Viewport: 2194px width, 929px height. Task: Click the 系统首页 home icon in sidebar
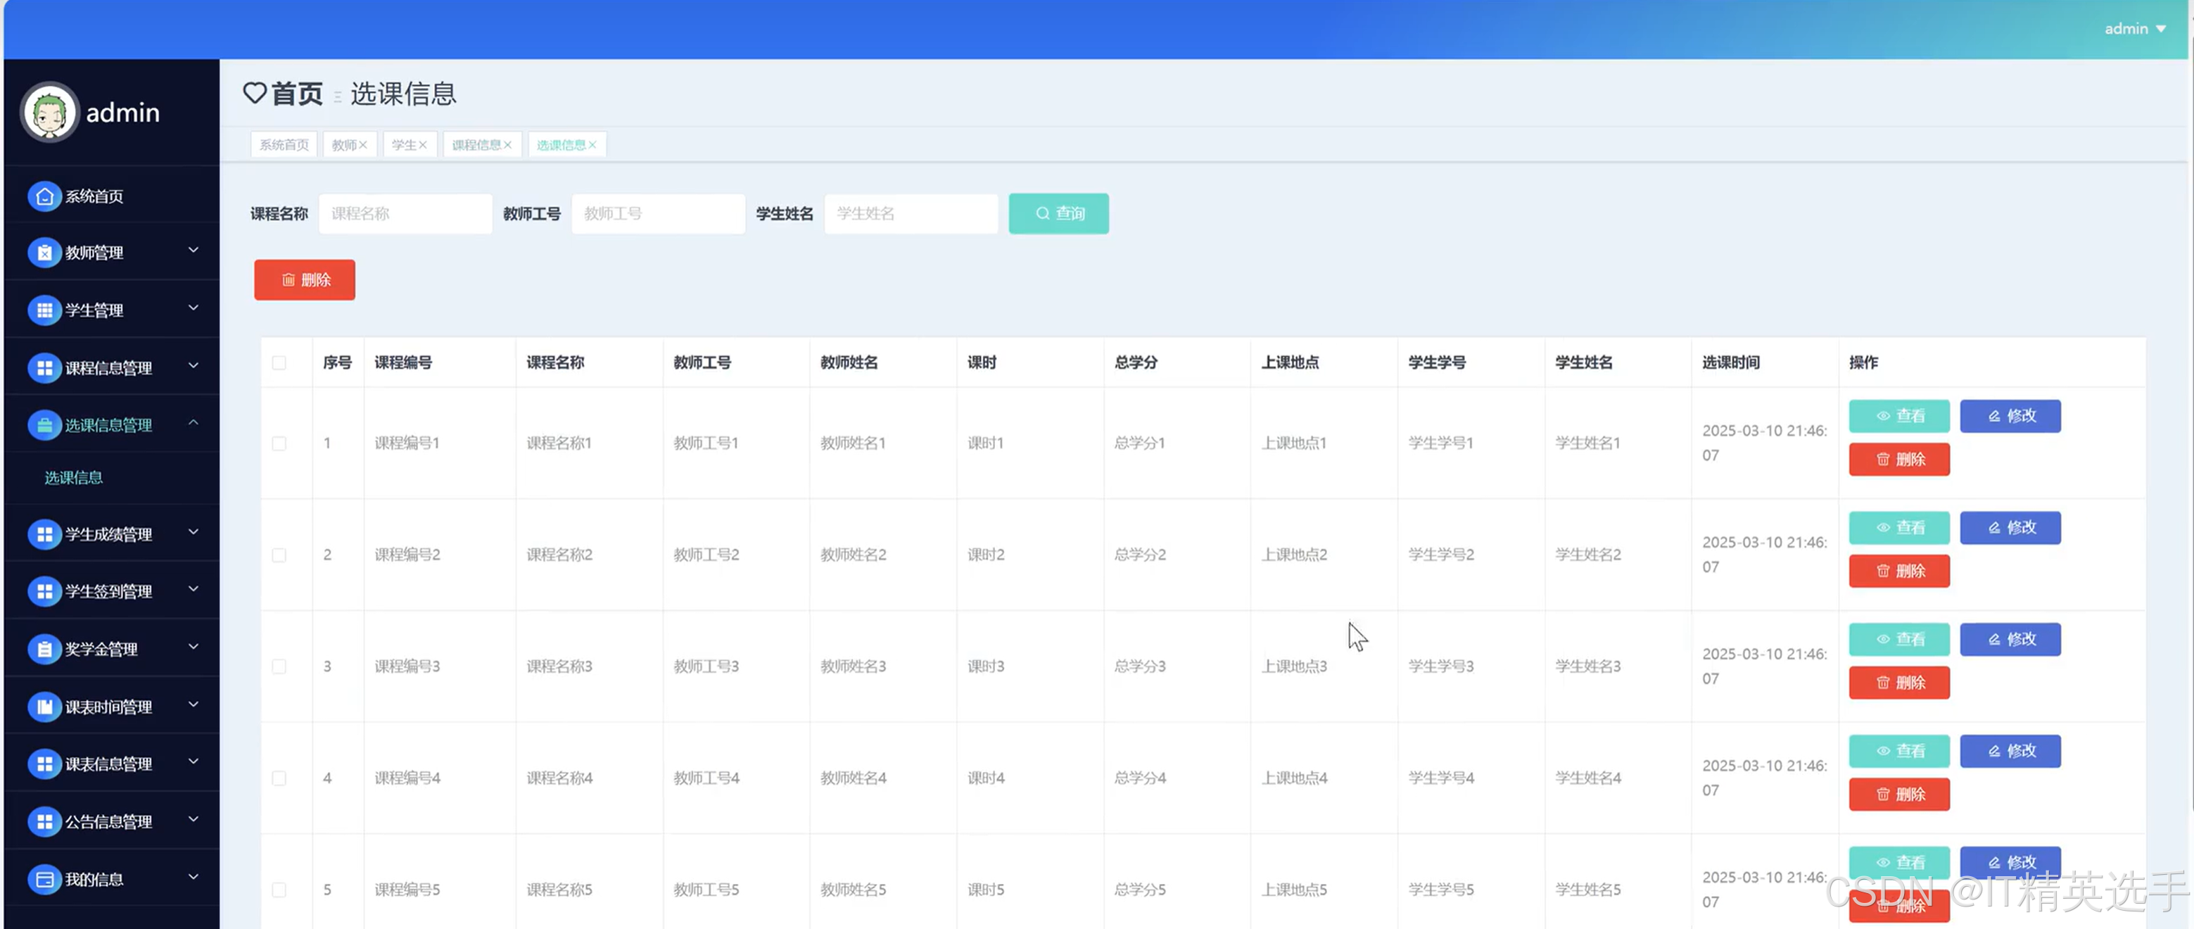[44, 196]
